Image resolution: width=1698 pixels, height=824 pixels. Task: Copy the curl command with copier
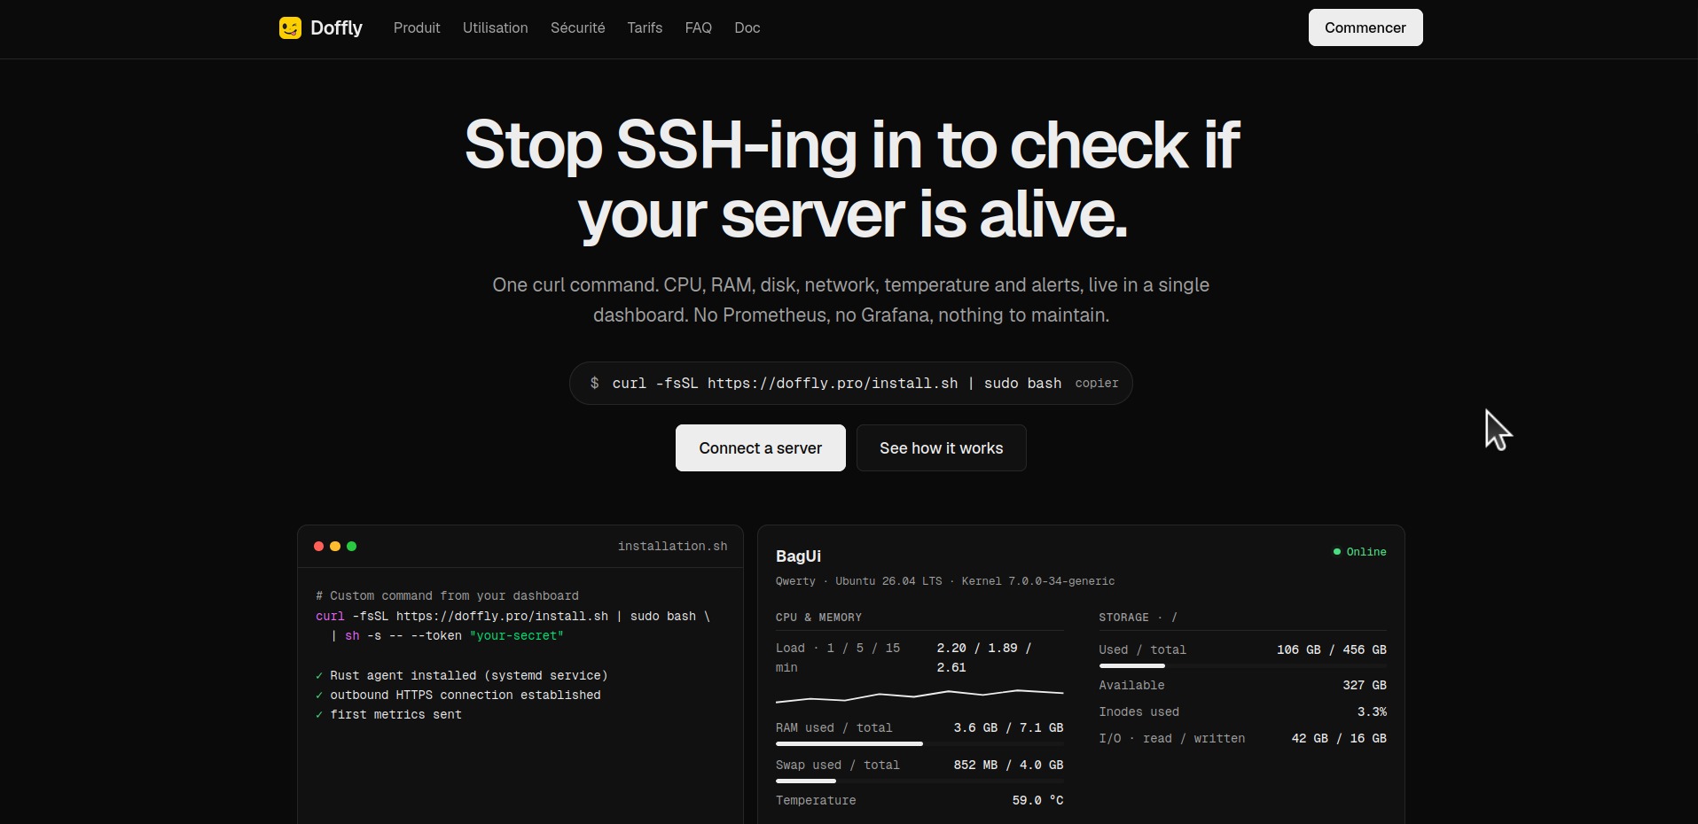point(1097,384)
